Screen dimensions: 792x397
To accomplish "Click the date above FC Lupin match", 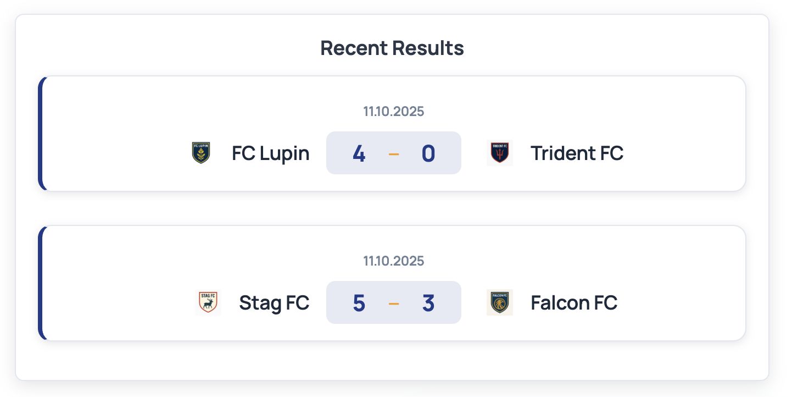I will point(393,112).
